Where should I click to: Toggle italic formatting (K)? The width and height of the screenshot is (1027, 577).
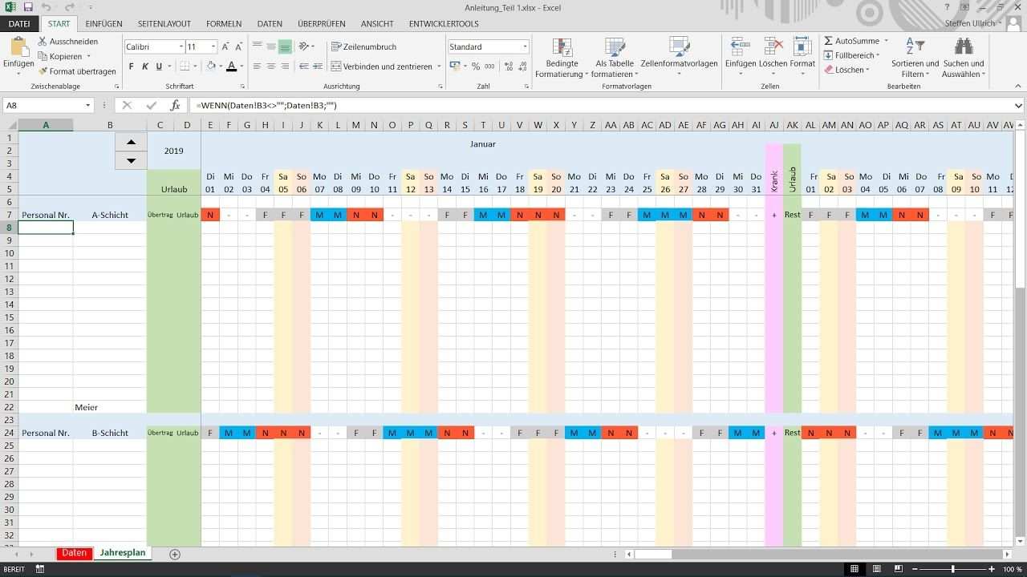(145, 67)
